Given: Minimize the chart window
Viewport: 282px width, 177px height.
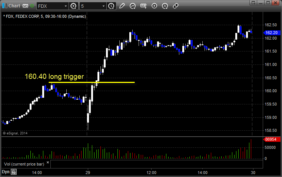Looking at the screenshot, I should click(x=261, y=3).
